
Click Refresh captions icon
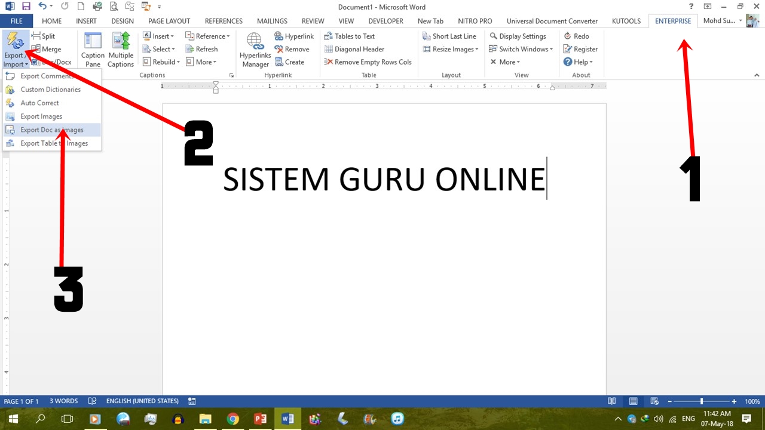click(201, 50)
